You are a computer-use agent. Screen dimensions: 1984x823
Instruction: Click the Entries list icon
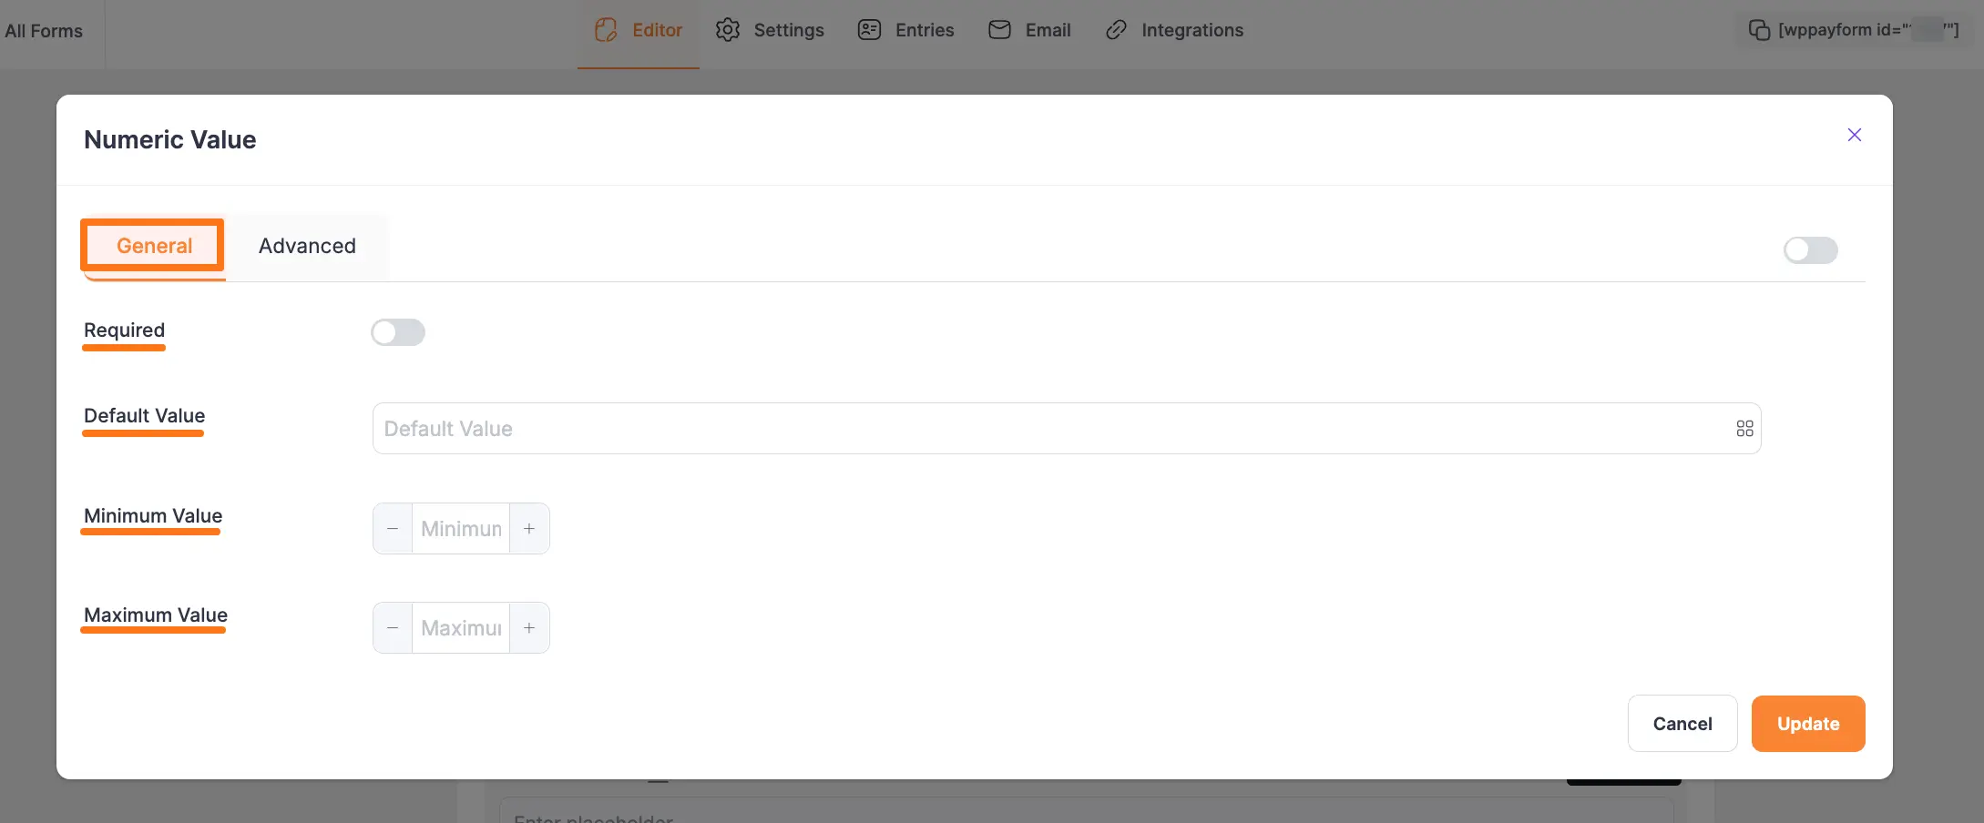pos(869,30)
